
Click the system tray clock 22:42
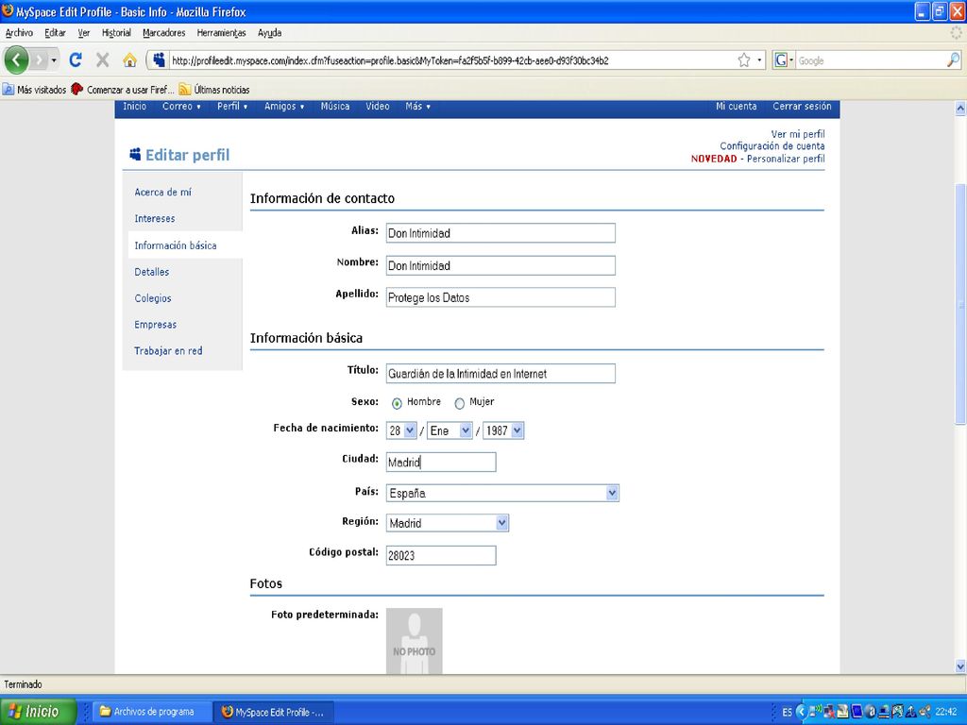(946, 712)
